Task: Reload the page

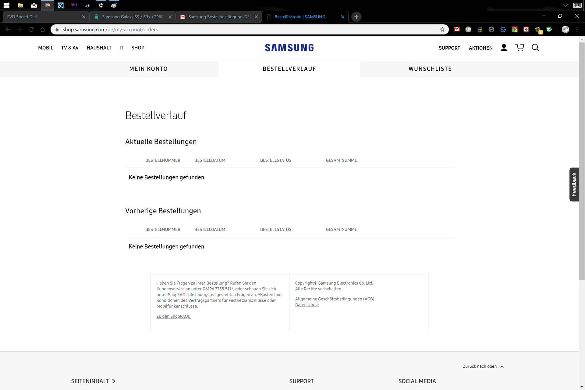Action: coord(31,30)
